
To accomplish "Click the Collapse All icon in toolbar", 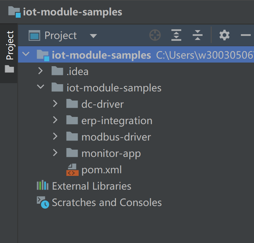I will [x=197, y=35].
